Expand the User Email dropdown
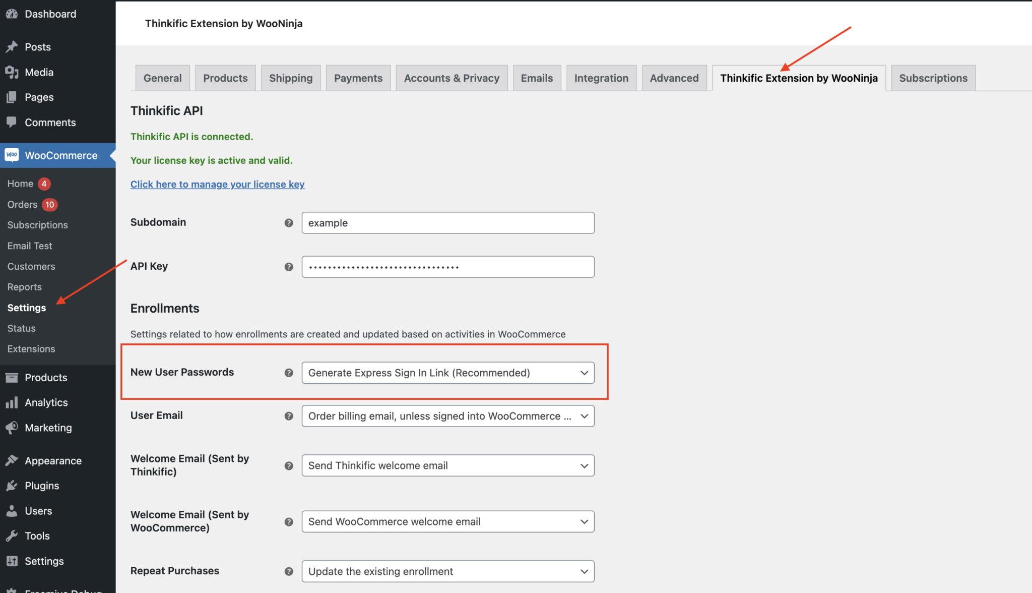1032x593 pixels. click(447, 416)
